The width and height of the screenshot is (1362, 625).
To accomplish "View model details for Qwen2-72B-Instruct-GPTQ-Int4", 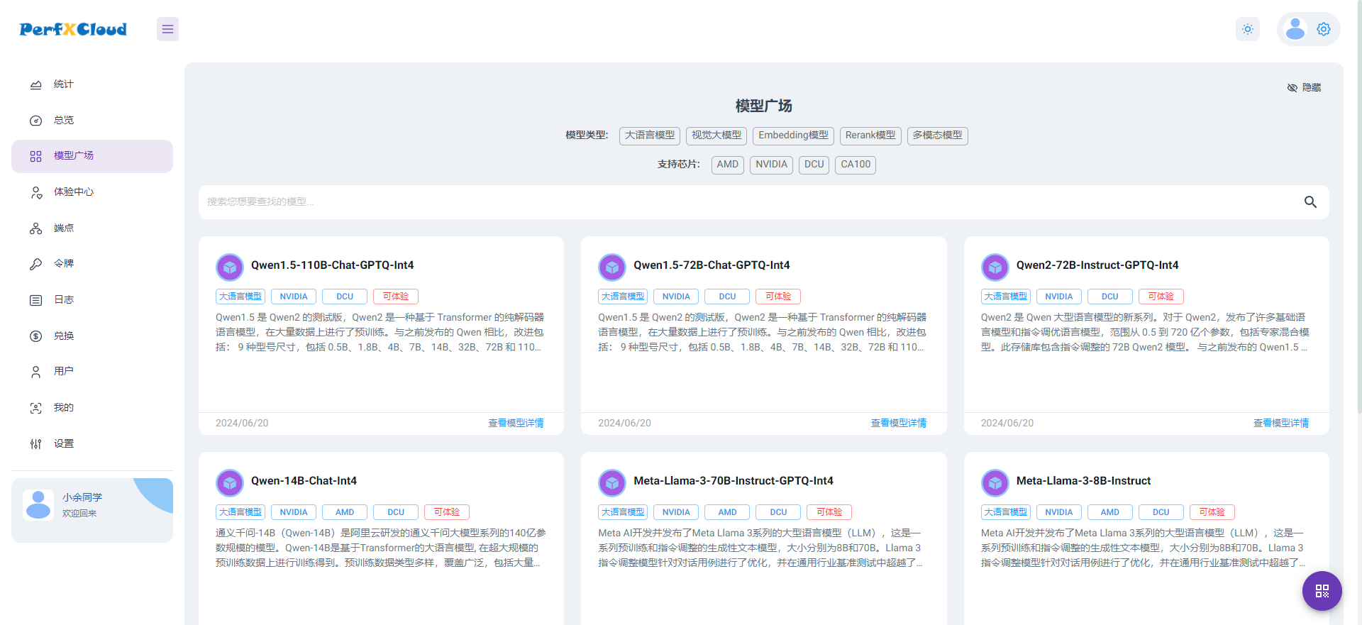I will (x=1281, y=424).
